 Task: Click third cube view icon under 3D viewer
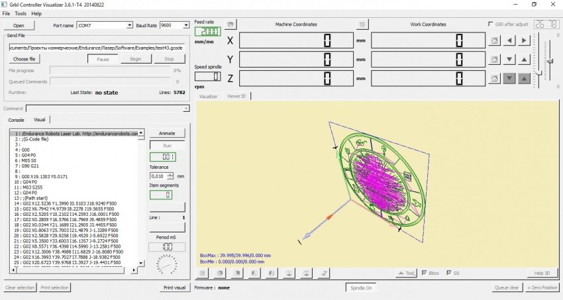pyautogui.click(x=237, y=273)
